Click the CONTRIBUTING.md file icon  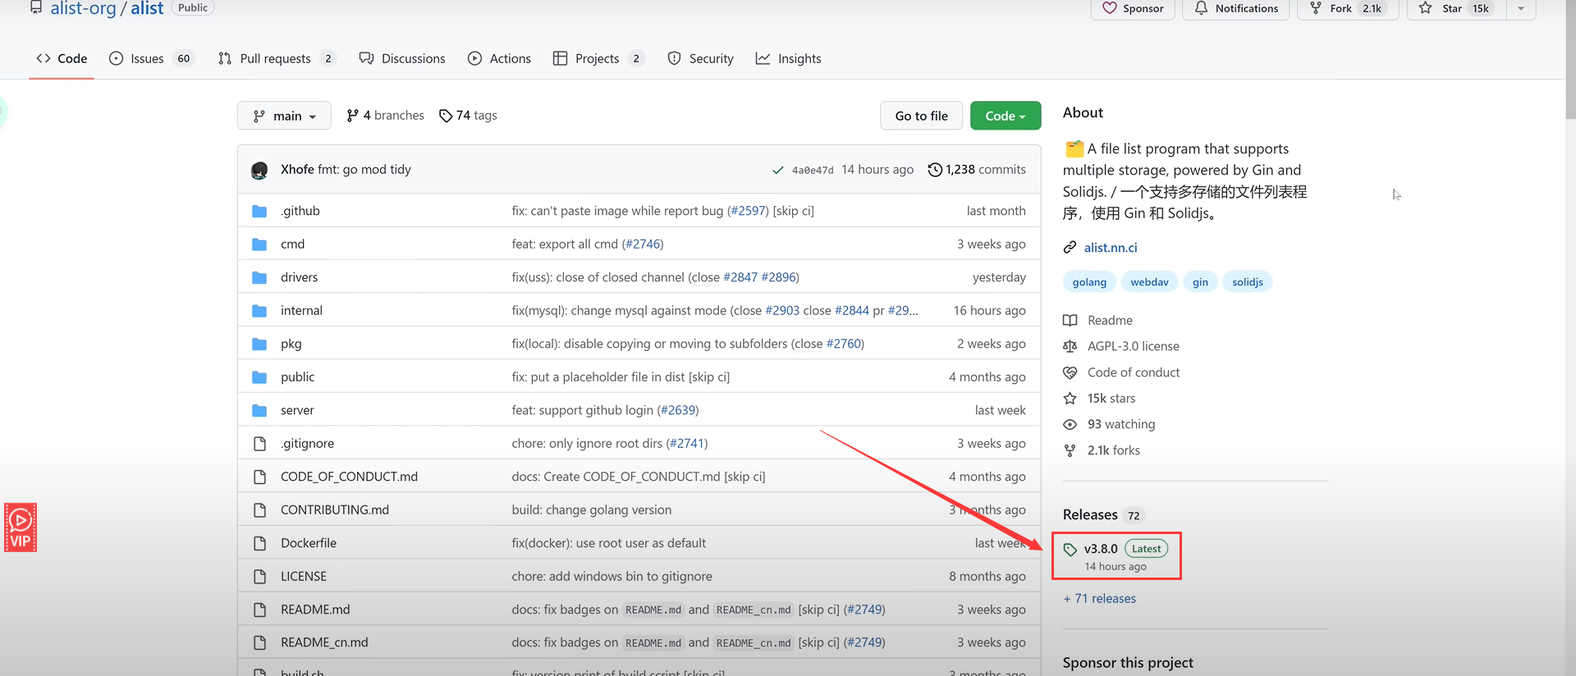pos(259,510)
